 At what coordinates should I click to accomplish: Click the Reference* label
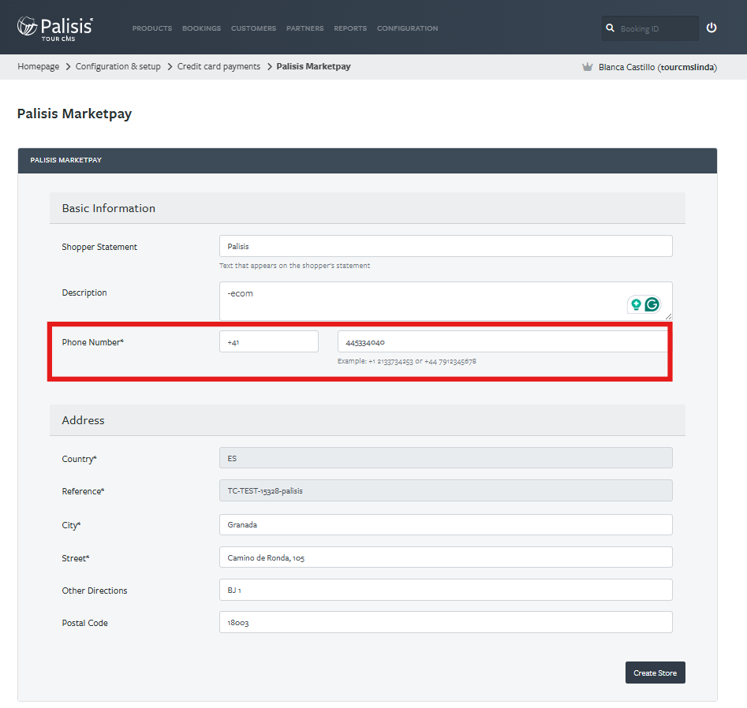(x=83, y=491)
